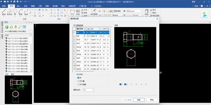Viewport: 211px width, 105px height.
Task: Select the 直线 line drawing tool
Action: pos(4,12)
